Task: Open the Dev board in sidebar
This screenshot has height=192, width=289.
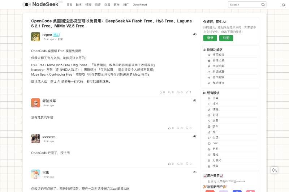Action: (215, 143)
